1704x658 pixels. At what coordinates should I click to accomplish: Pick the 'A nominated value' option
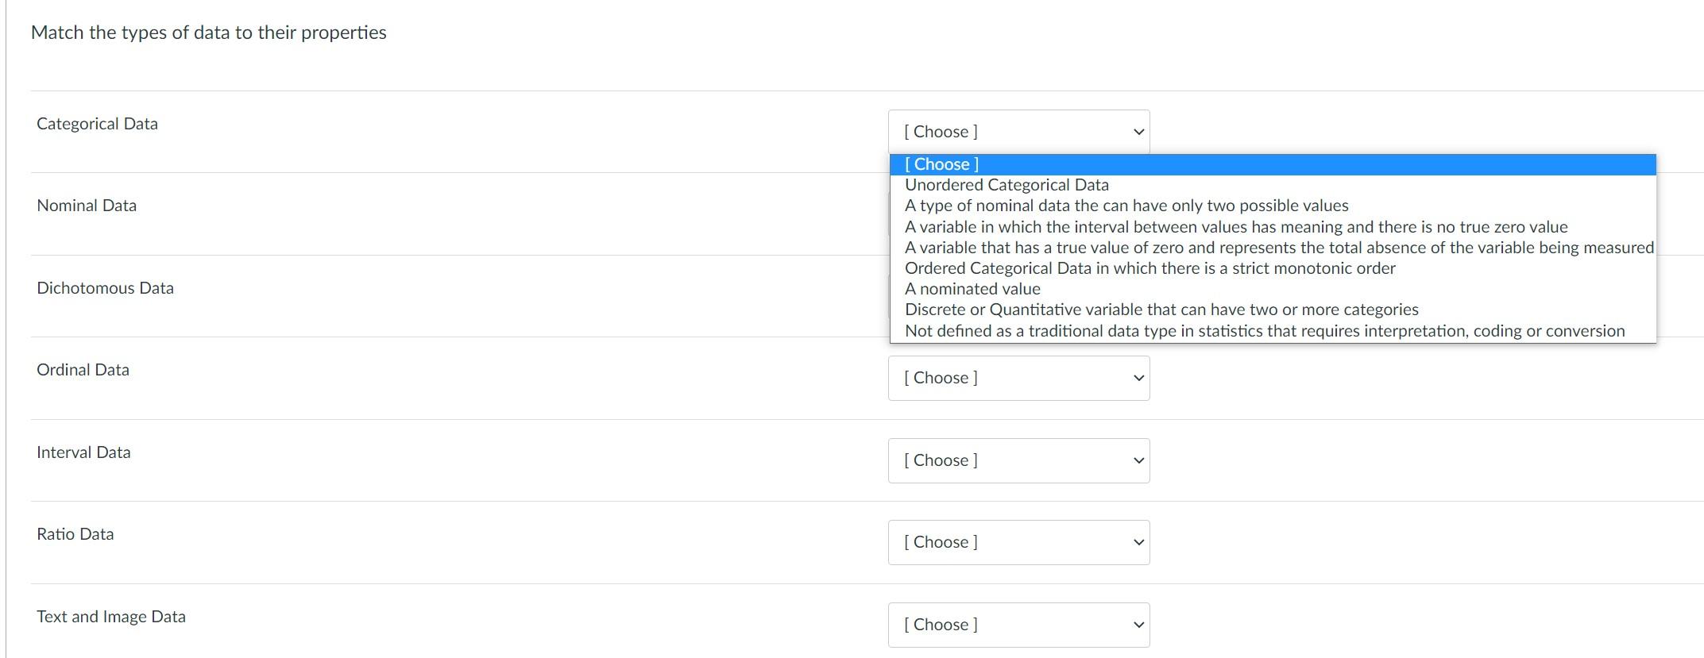pyautogui.click(x=1273, y=289)
